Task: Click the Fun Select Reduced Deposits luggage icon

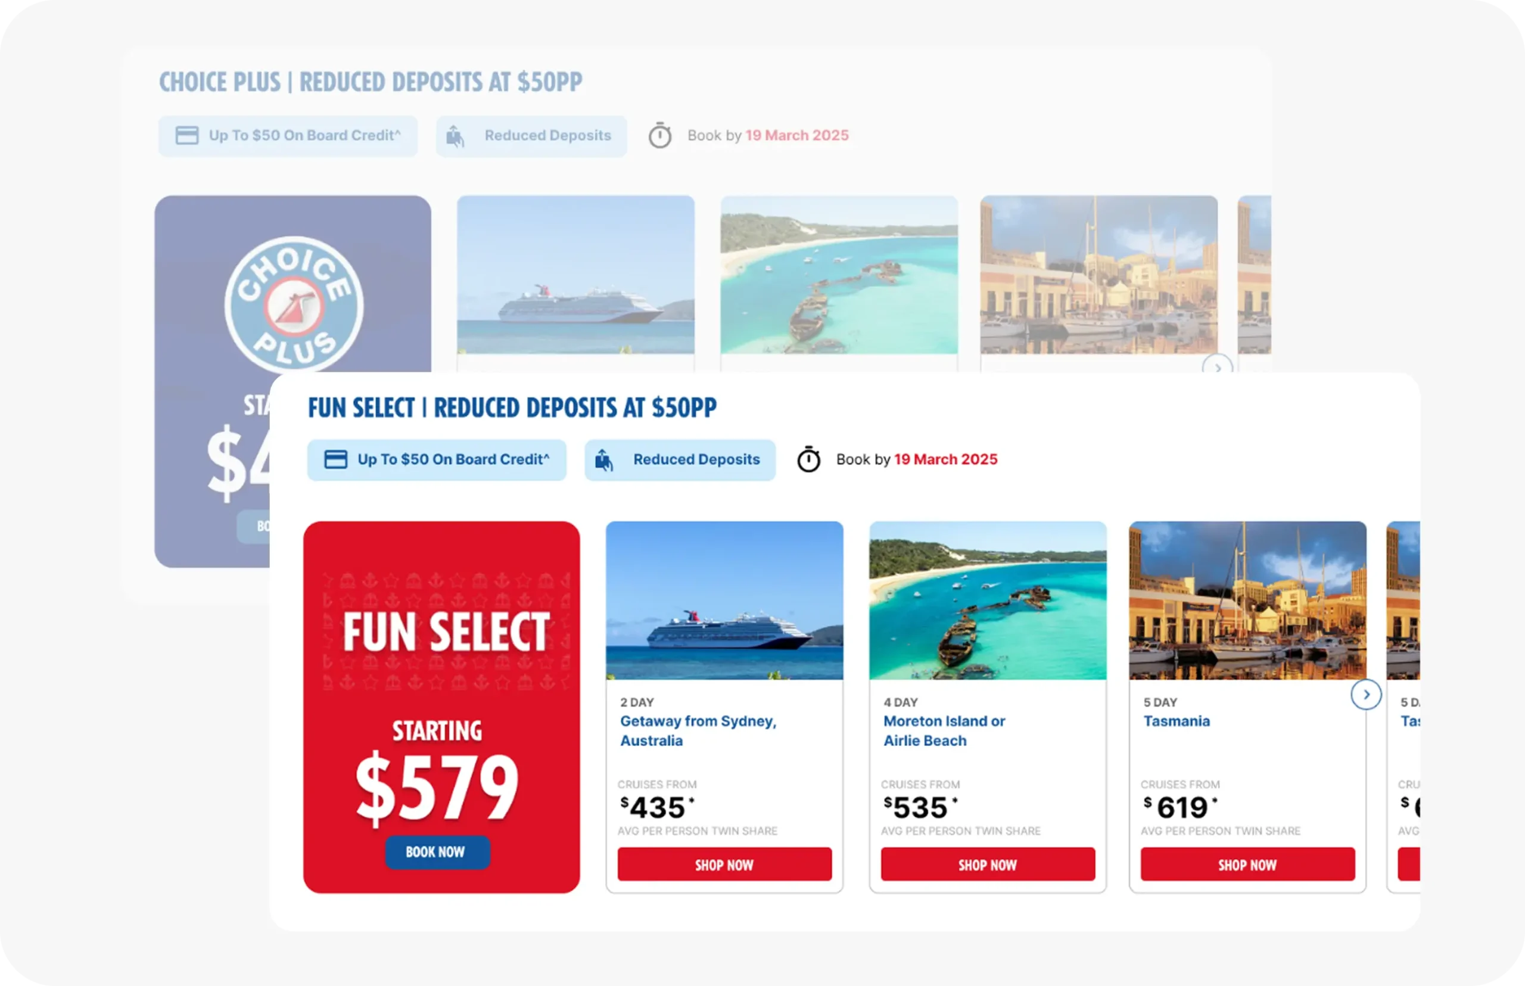Action: pos(603,459)
